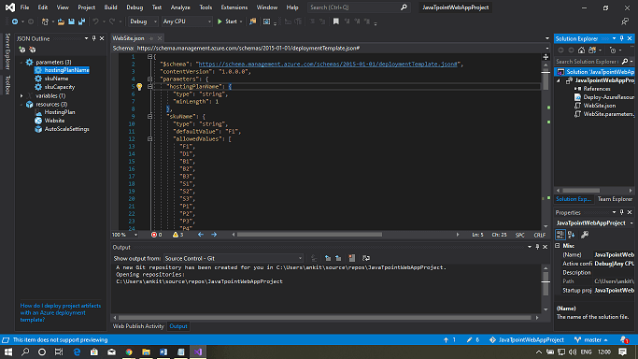Collapse the Misc section in Properties
The width and height of the screenshot is (638, 359).
(x=558, y=246)
